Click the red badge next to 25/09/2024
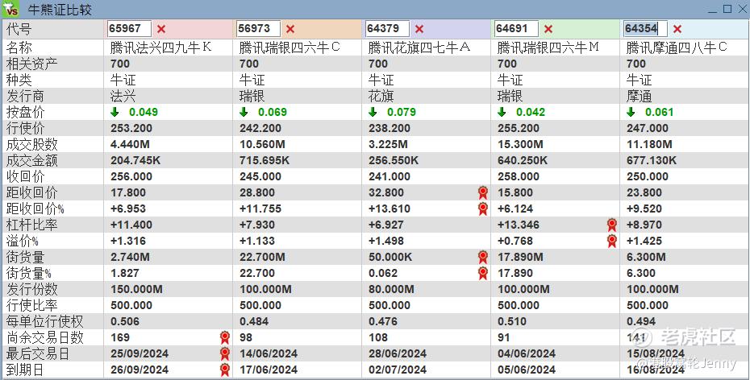This screenshot has width=750, height=380. coord(225,353)
